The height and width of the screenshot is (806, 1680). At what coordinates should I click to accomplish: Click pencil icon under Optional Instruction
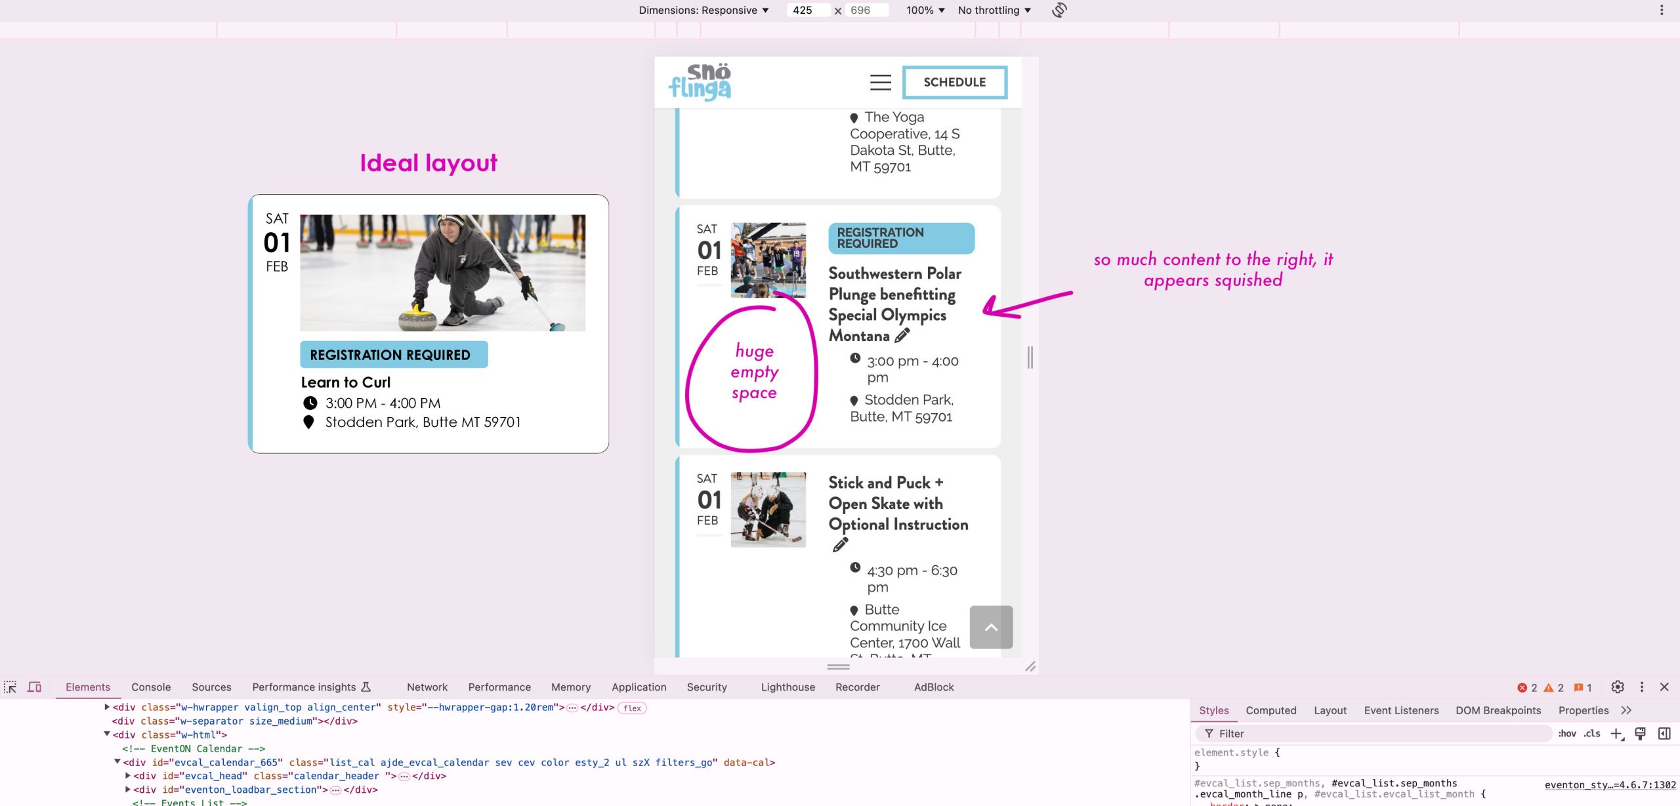point(840,545)
